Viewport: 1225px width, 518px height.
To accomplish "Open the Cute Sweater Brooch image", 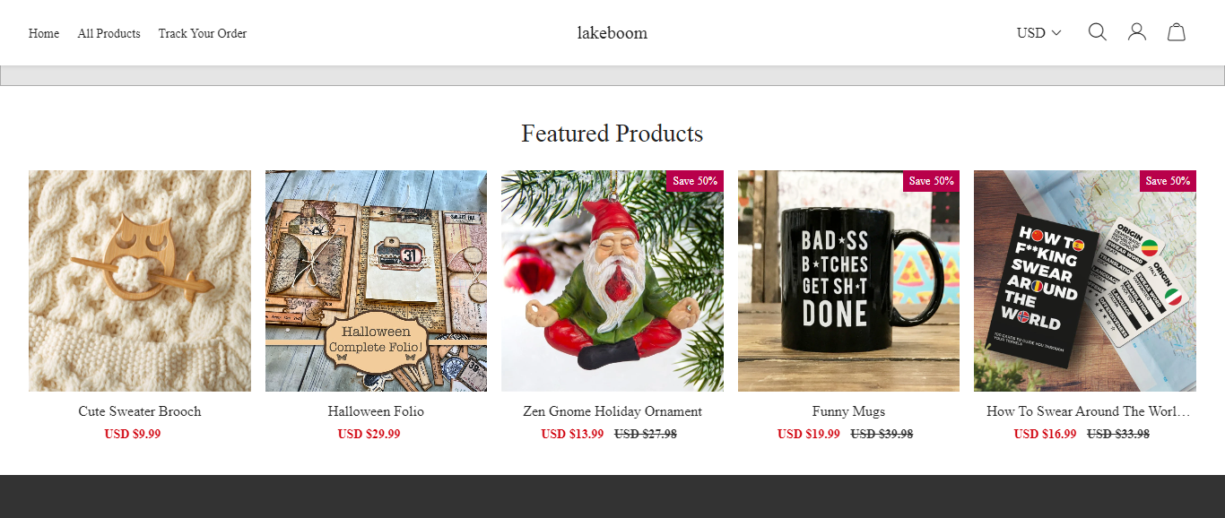I will pos(140,281).
